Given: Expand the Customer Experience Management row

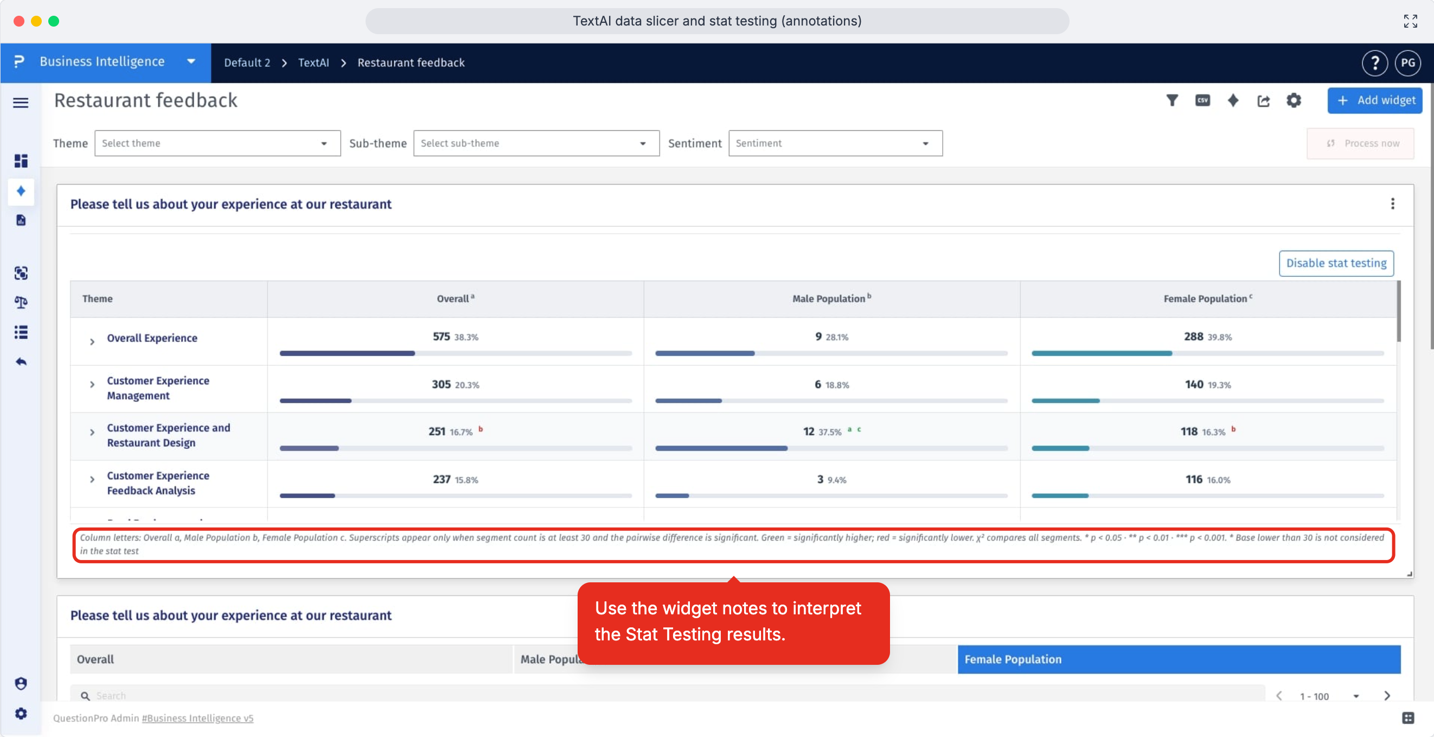Looking at the screenshot, I should 92,384.
